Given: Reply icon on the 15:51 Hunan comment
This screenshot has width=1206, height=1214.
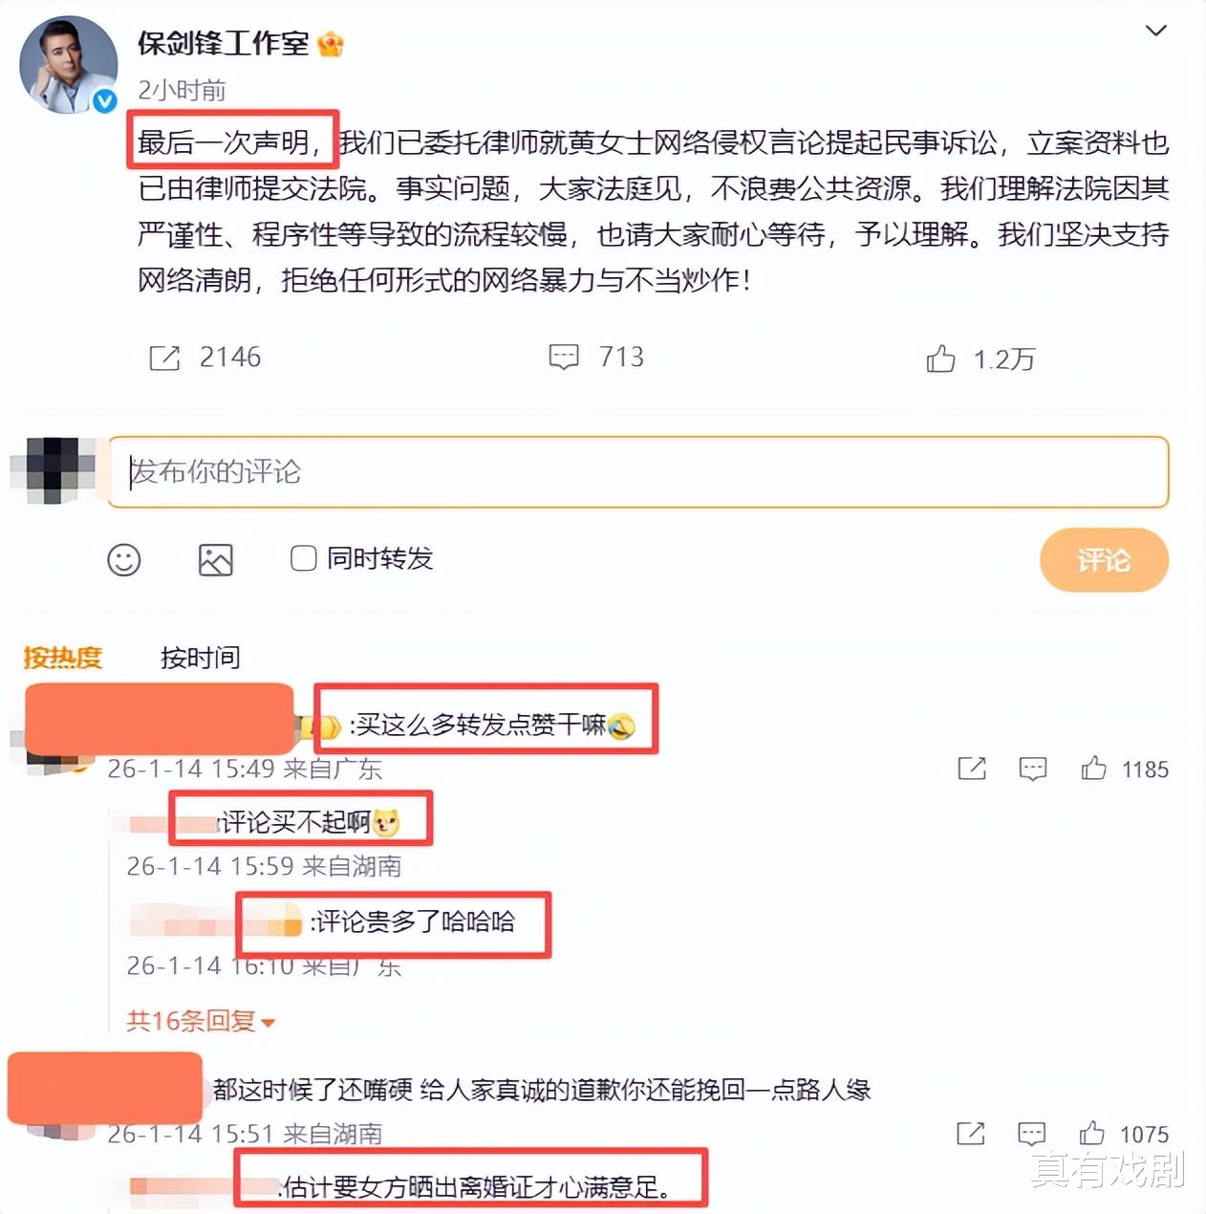Looking at the screenshot, I should tap(1032, 1134).
